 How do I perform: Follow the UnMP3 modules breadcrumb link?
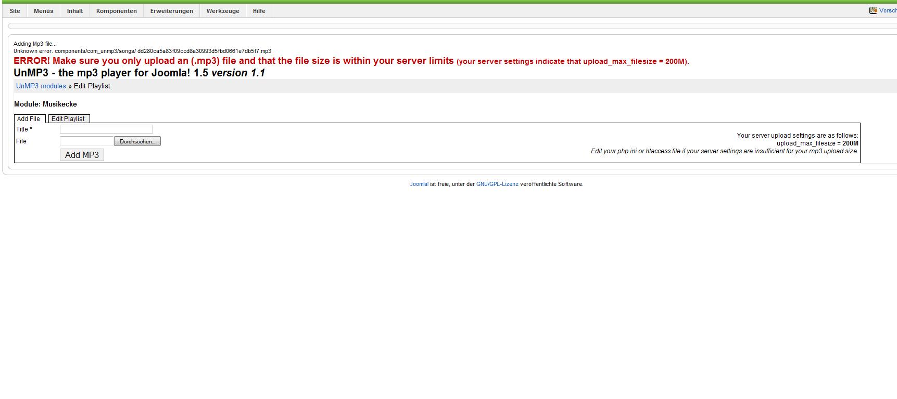click(x=41, y=86)
